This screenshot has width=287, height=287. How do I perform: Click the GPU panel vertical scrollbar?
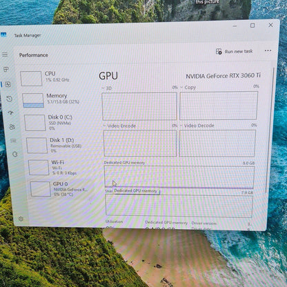pos(269,130)
